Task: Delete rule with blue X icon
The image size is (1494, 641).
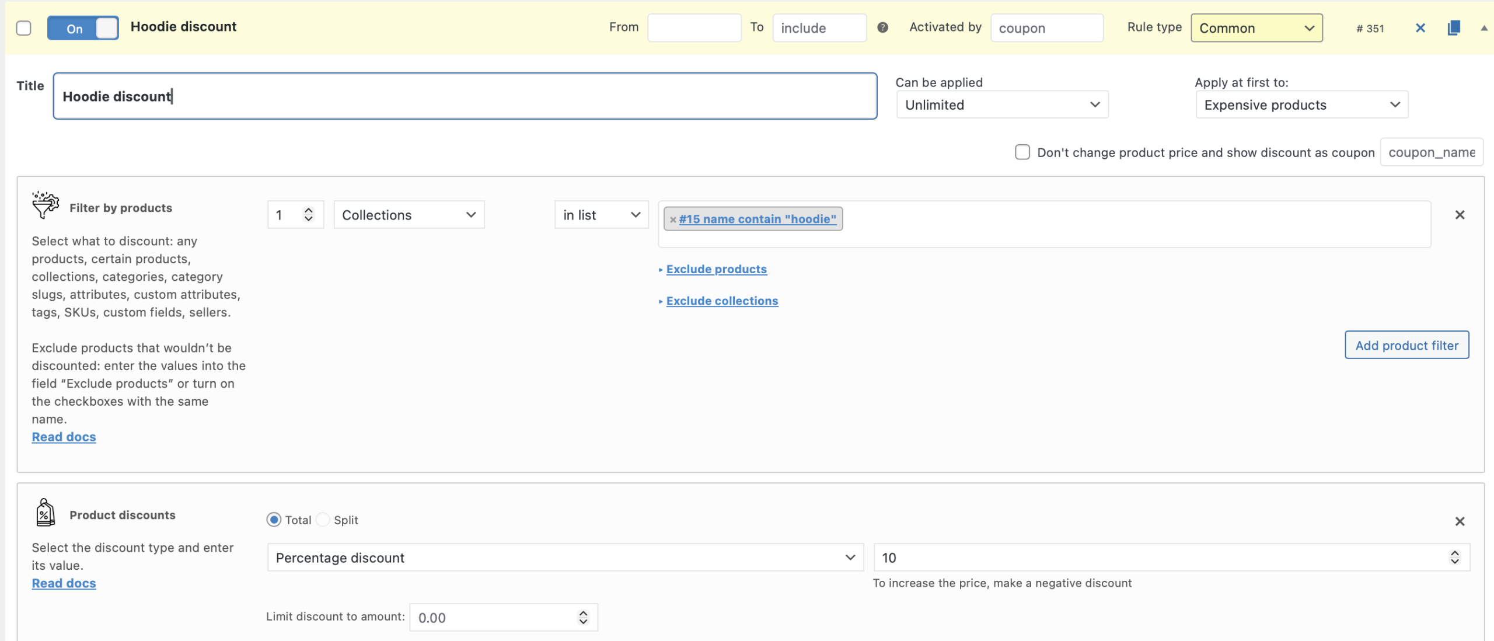Action: coord(1420,28)
